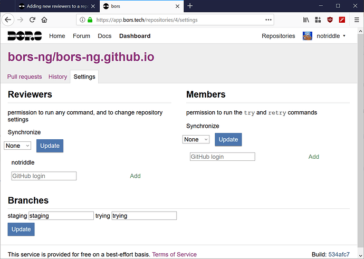Click the staging branch text field
364x259 pixels.
pyautogui.click(x=61, y=216)
